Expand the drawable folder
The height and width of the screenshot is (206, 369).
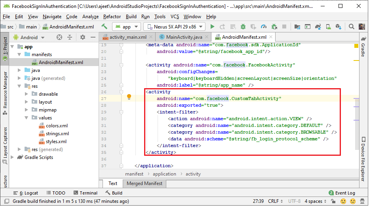point(27,94)
